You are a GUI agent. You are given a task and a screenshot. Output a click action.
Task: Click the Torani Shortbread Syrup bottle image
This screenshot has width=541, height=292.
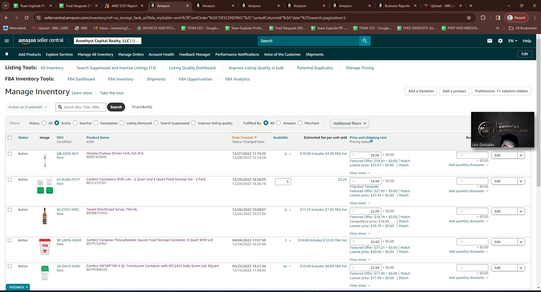(x=45, y=216)
